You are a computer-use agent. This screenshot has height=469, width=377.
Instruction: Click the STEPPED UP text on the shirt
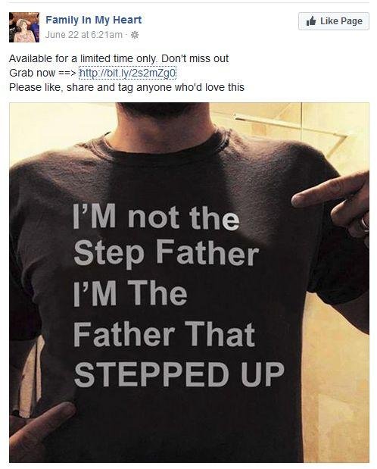(x=179, y=374)
